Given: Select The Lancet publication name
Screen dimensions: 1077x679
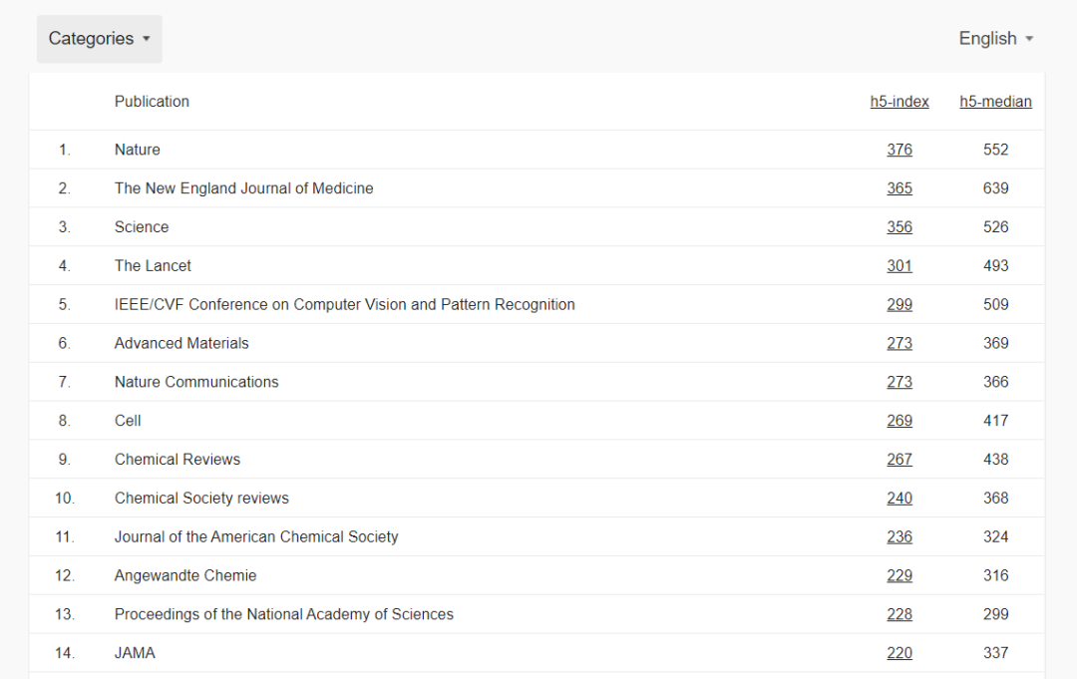Looking at the screenshot, I should (153, 265).
